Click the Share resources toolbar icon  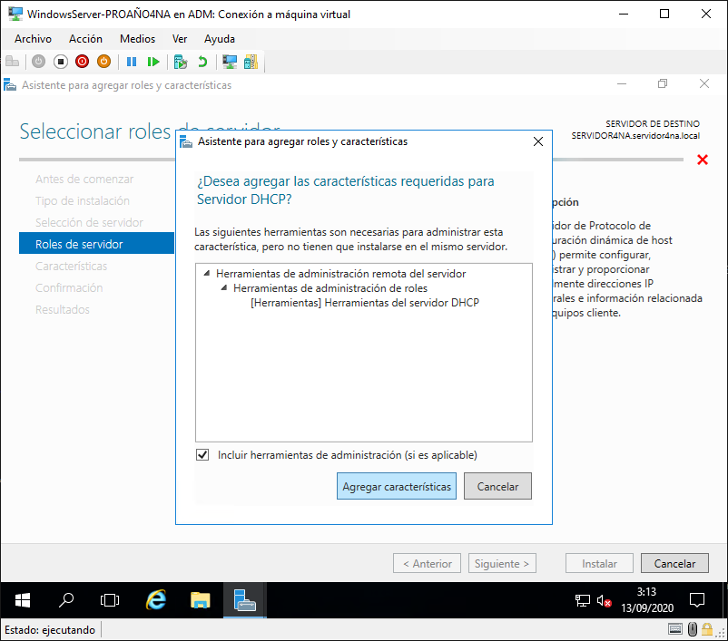251,62
